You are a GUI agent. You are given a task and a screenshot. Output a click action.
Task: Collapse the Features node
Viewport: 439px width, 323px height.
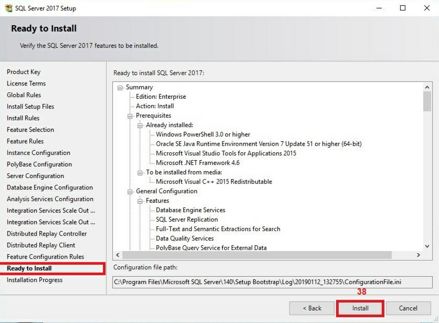click(140, 201)
